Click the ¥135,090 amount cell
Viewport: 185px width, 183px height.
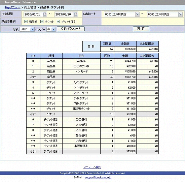coord(125,71)
